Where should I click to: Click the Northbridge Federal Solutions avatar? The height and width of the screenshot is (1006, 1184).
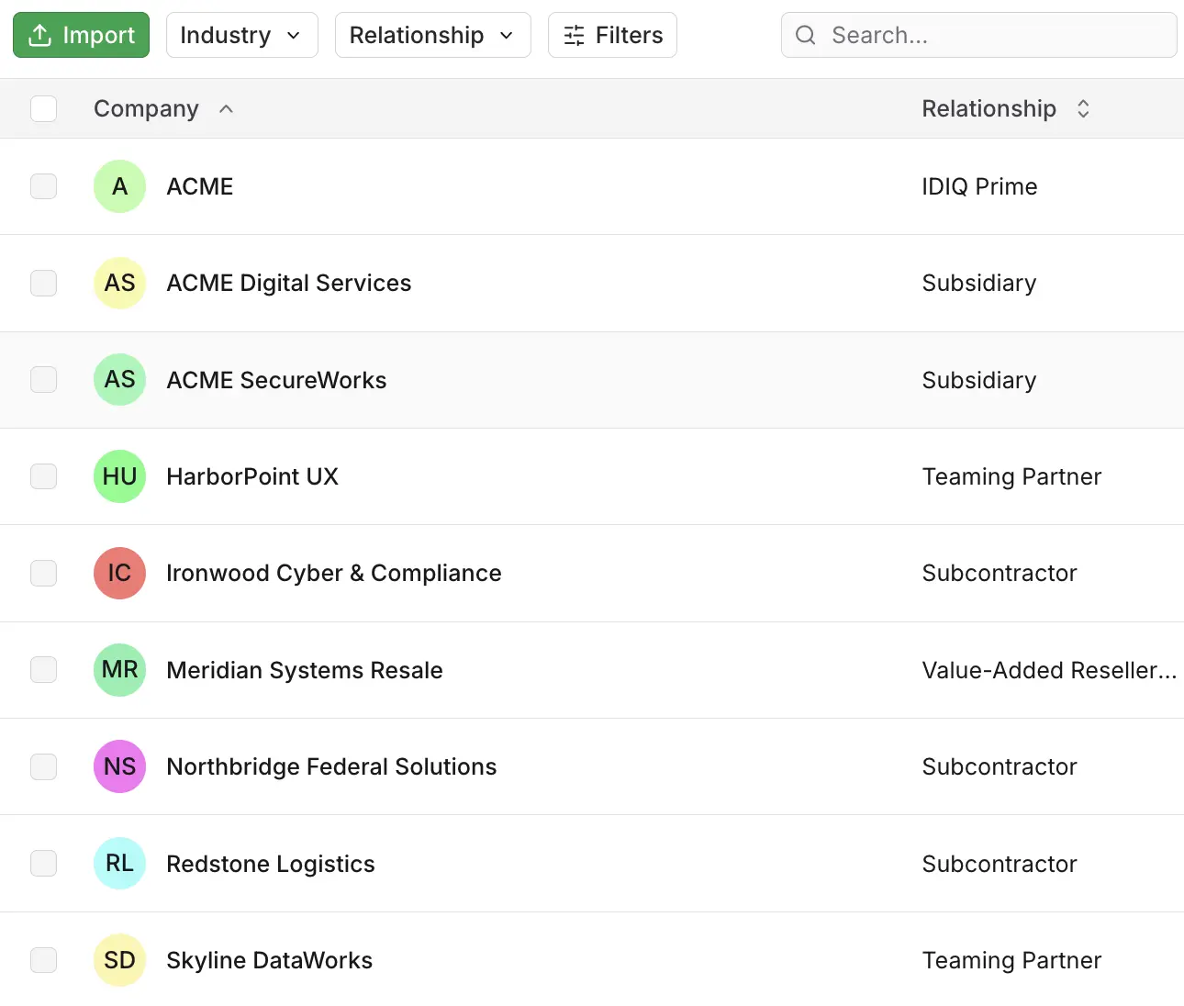119,766
